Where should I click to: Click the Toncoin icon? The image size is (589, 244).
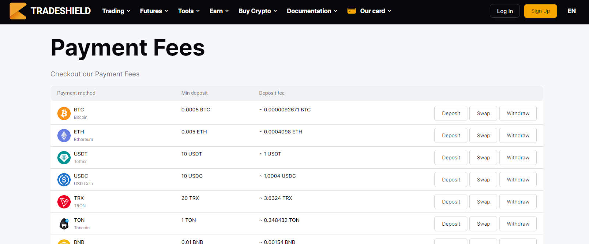[64, 223]
